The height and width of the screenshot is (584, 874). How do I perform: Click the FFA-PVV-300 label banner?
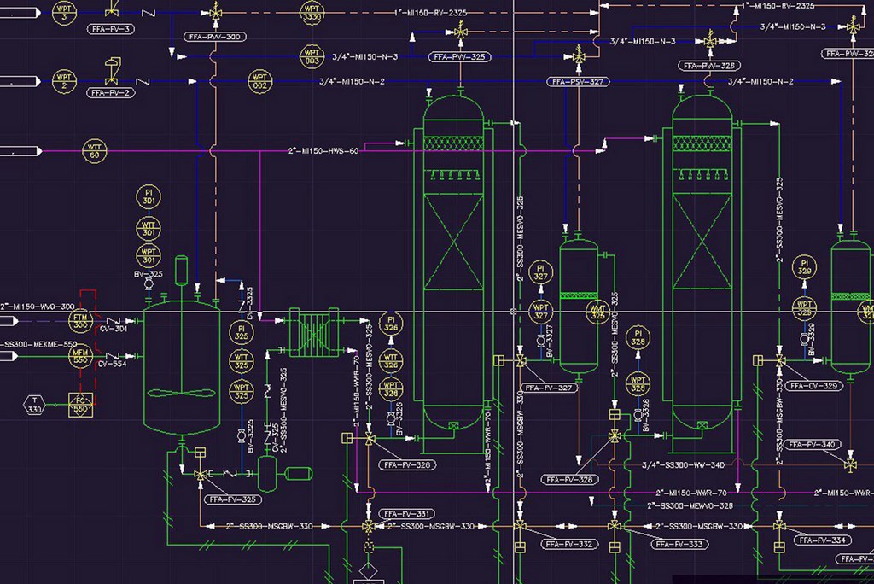click(x=214, y=37)
